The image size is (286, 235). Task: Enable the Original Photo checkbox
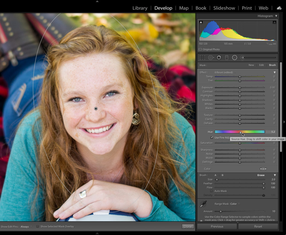tap(200, 49)
